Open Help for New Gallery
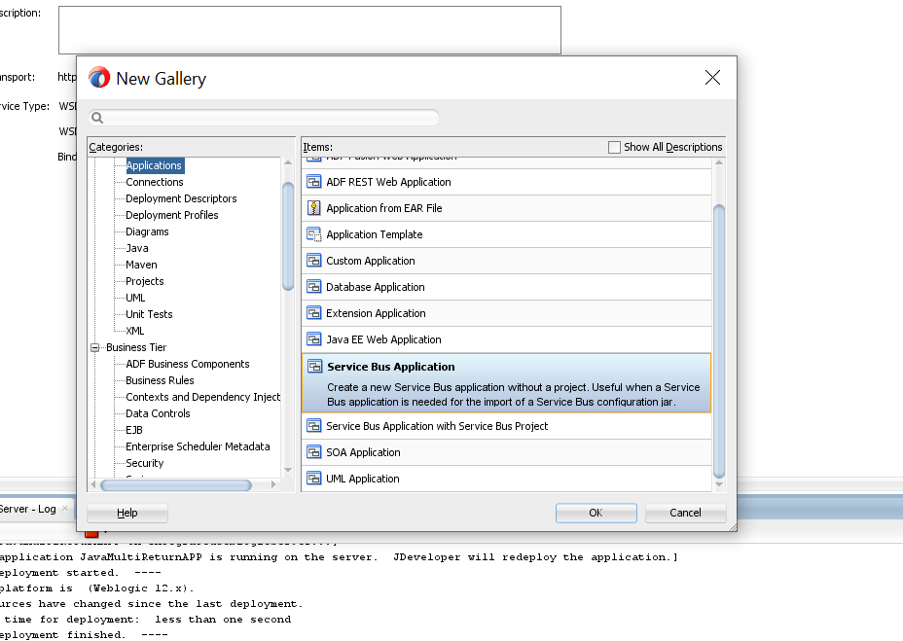The height and width of the screenshot is (641, 903). tap(127, 513)
